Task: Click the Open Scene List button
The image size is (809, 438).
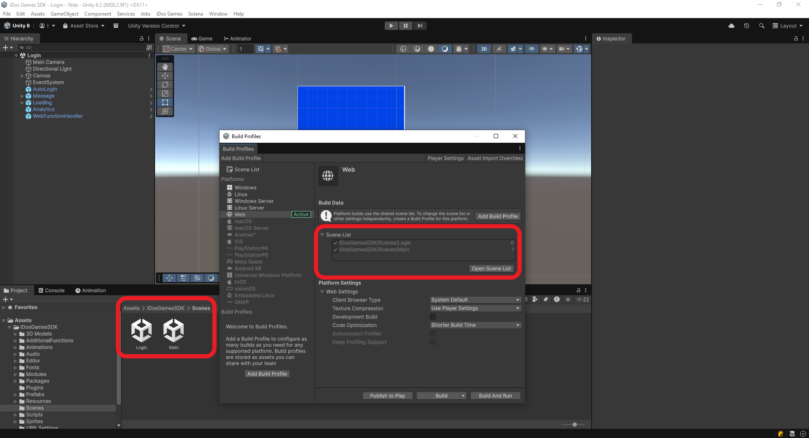Action: coord(491,269)
